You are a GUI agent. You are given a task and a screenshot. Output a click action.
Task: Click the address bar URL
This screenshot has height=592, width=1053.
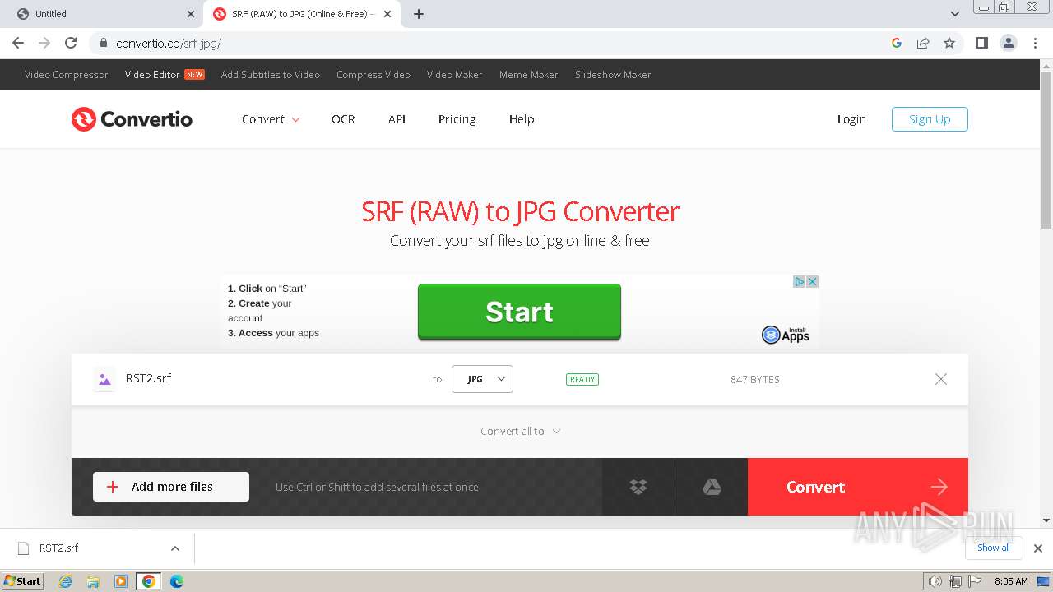169,43
